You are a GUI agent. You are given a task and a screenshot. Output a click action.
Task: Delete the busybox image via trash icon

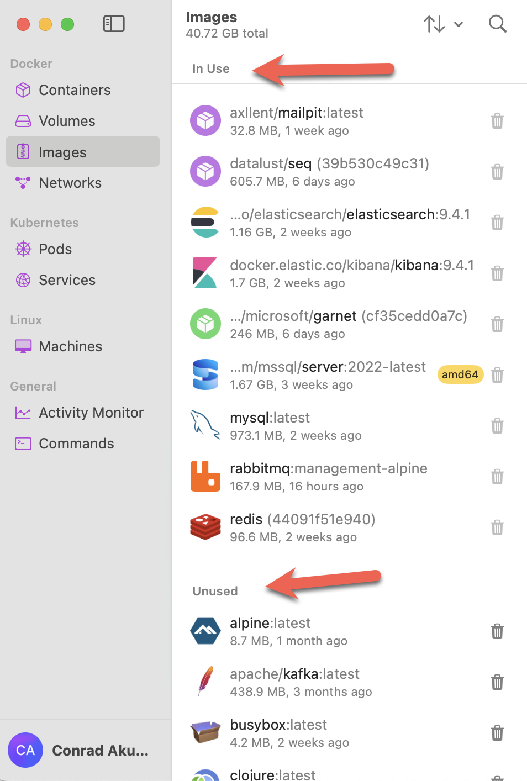coord(497,733)
